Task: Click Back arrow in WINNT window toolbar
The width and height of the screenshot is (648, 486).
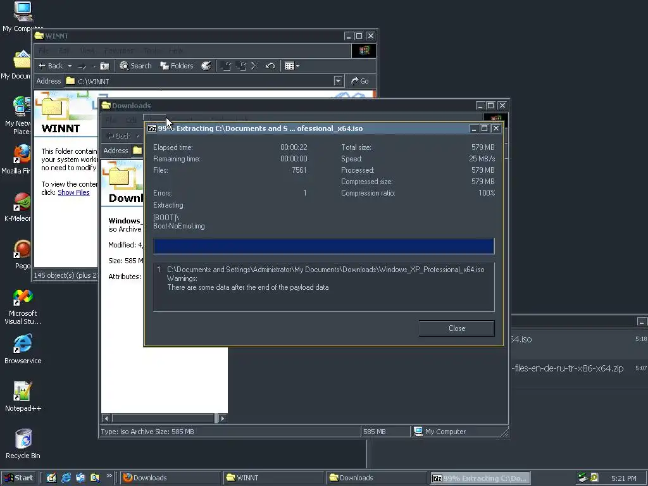Action: point(50,66)
